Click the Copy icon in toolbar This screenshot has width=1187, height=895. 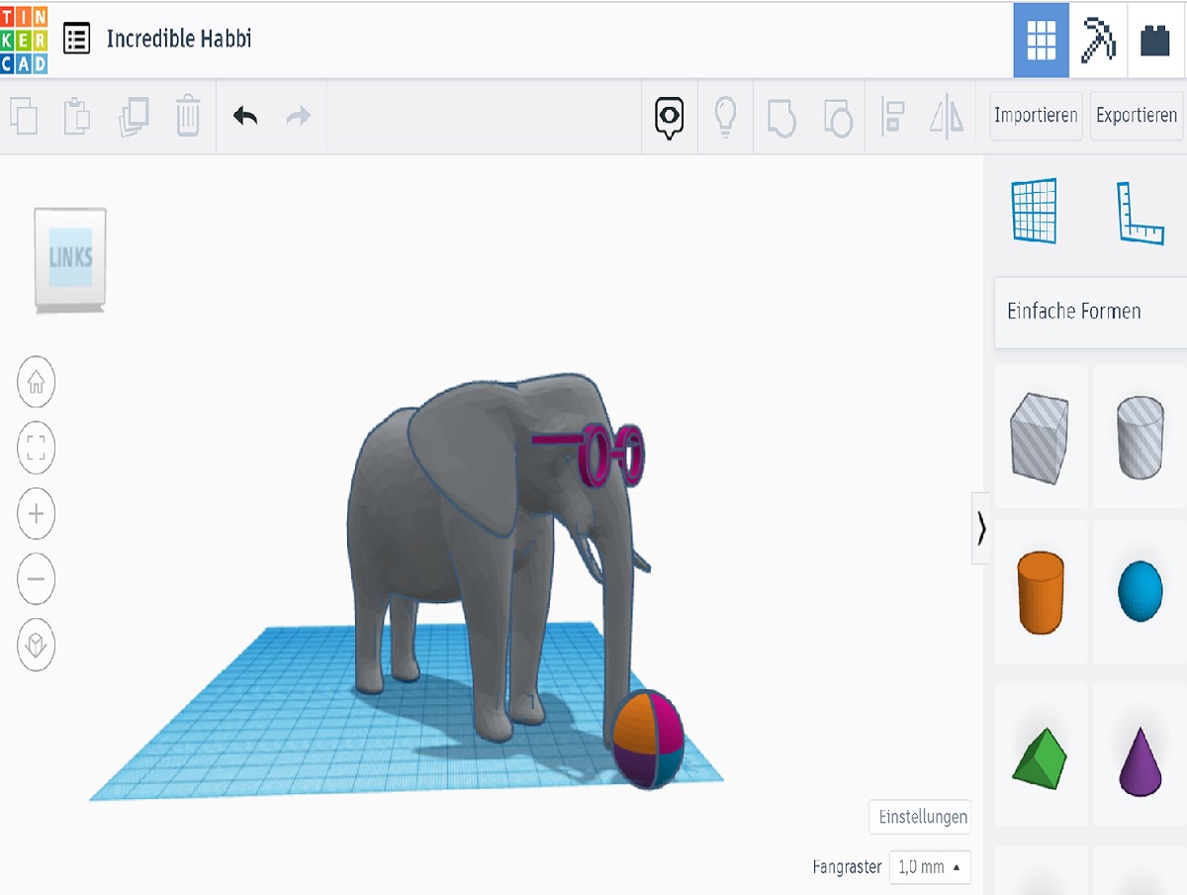(24, 117)
